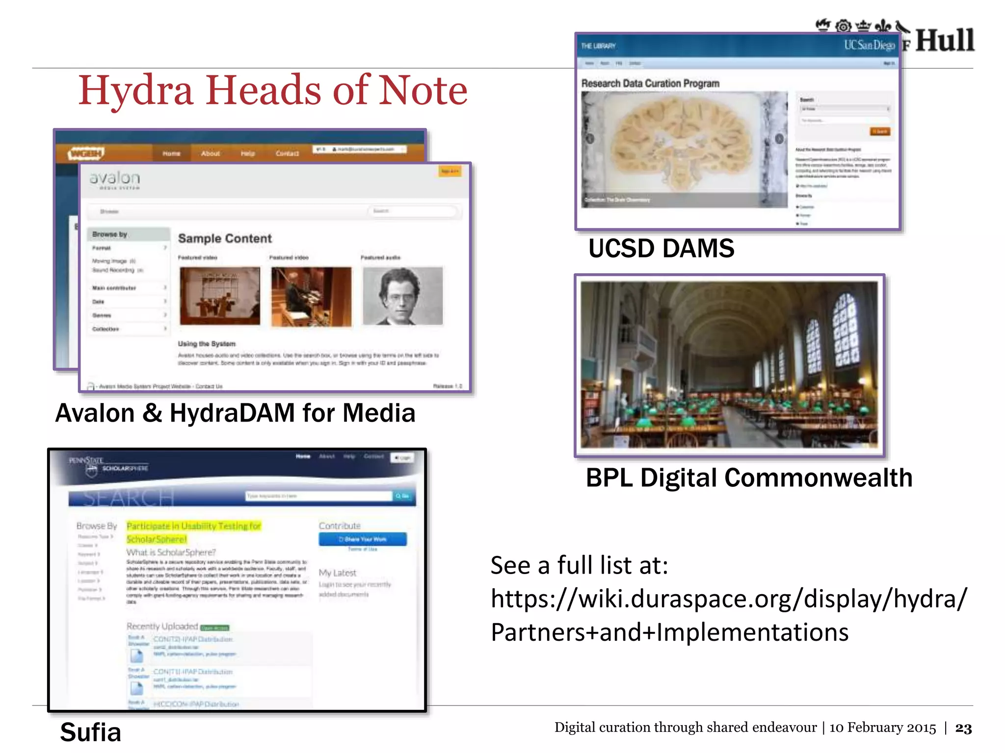Select Help in the ScholarSphere top menu
Image resolution: width=1005 pixels, height=753 pixels.
tap(349, 456)
